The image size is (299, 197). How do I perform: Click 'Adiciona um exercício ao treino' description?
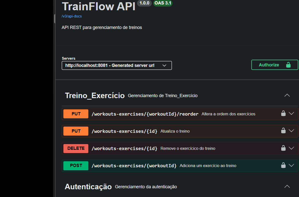tap(208, 166)
